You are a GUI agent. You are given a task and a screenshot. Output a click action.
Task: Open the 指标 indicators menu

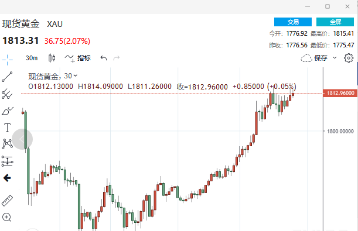77,58
